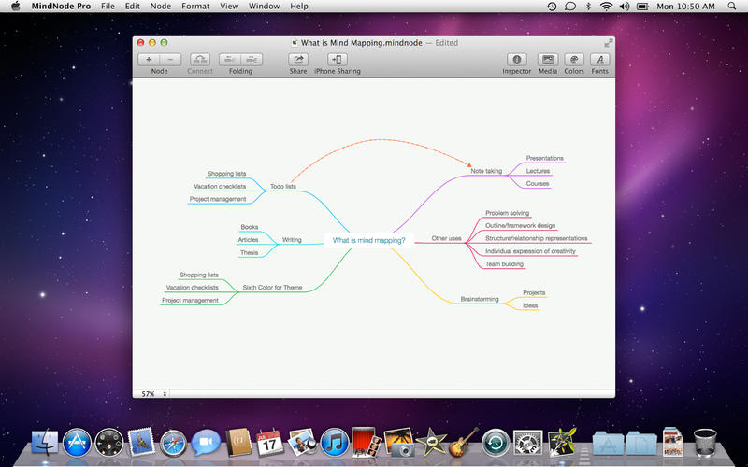Screen dimensions: 748x467
Task: Open the Share toolbar button
Action: pyautogui.click(x=297, y=59)
